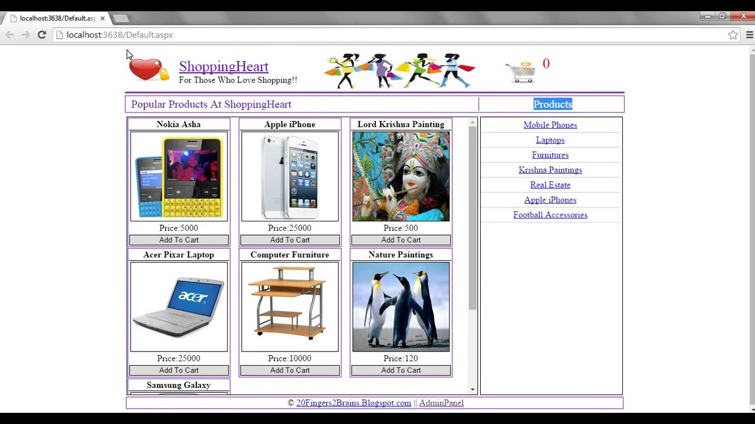Click the Computer Furniture desk image
755x424 pixels.
pyautogui.click(x=290, y=307)
